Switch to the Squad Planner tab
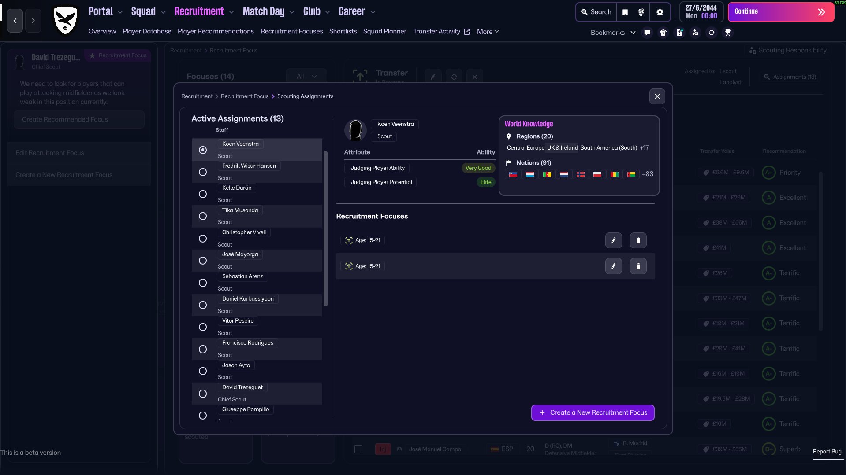846x475 pixels. pos(384,32)
